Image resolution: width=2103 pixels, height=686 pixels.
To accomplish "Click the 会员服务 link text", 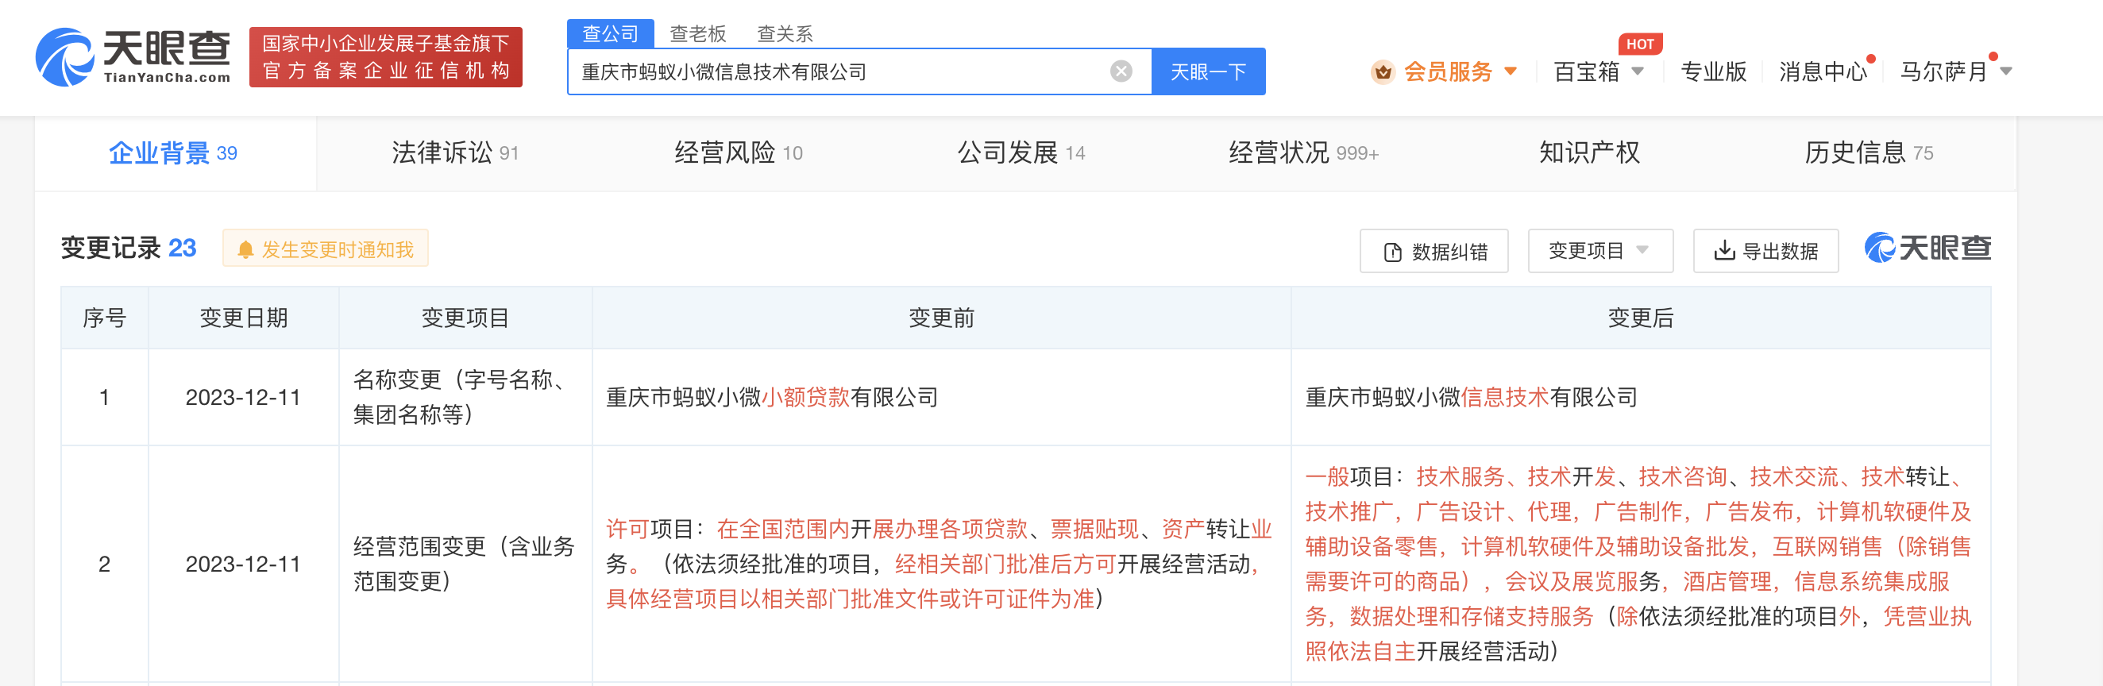I will coord(1449,71).
